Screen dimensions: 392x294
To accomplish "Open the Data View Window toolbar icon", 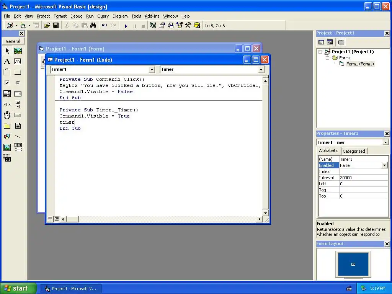I will 197,26.
